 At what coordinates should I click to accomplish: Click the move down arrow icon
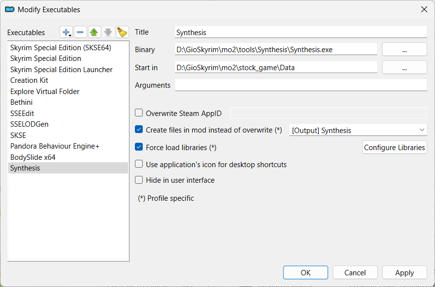click(x=108, y=32)
